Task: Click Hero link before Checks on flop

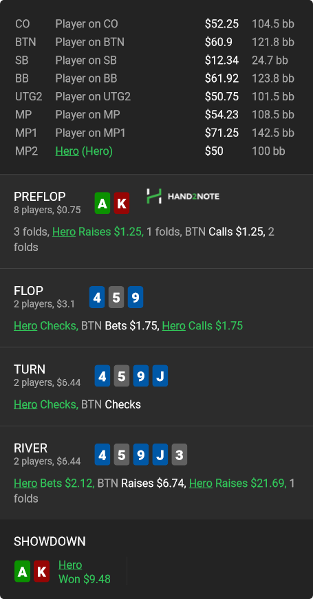Action: 25,325
